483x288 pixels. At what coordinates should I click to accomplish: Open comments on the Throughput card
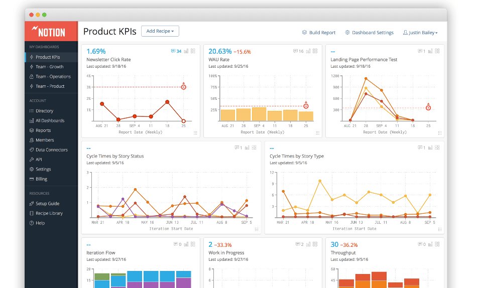421,244
